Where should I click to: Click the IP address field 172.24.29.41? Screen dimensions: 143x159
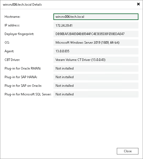[x=96, y=25]
